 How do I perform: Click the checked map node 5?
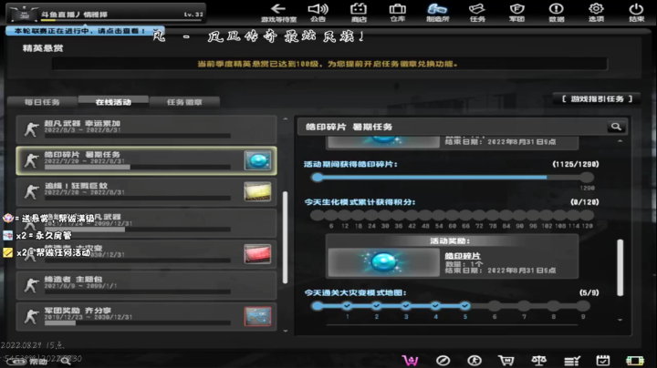coord(465,306)
